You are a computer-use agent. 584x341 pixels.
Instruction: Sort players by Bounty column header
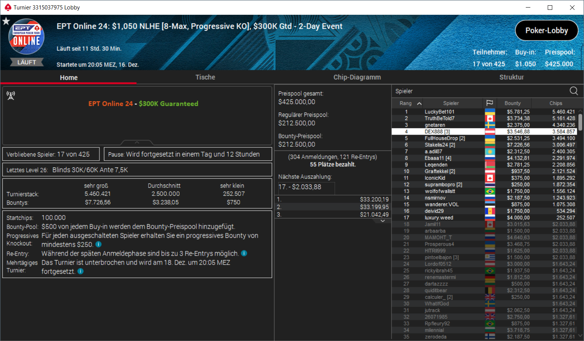(x=513, y=103)
